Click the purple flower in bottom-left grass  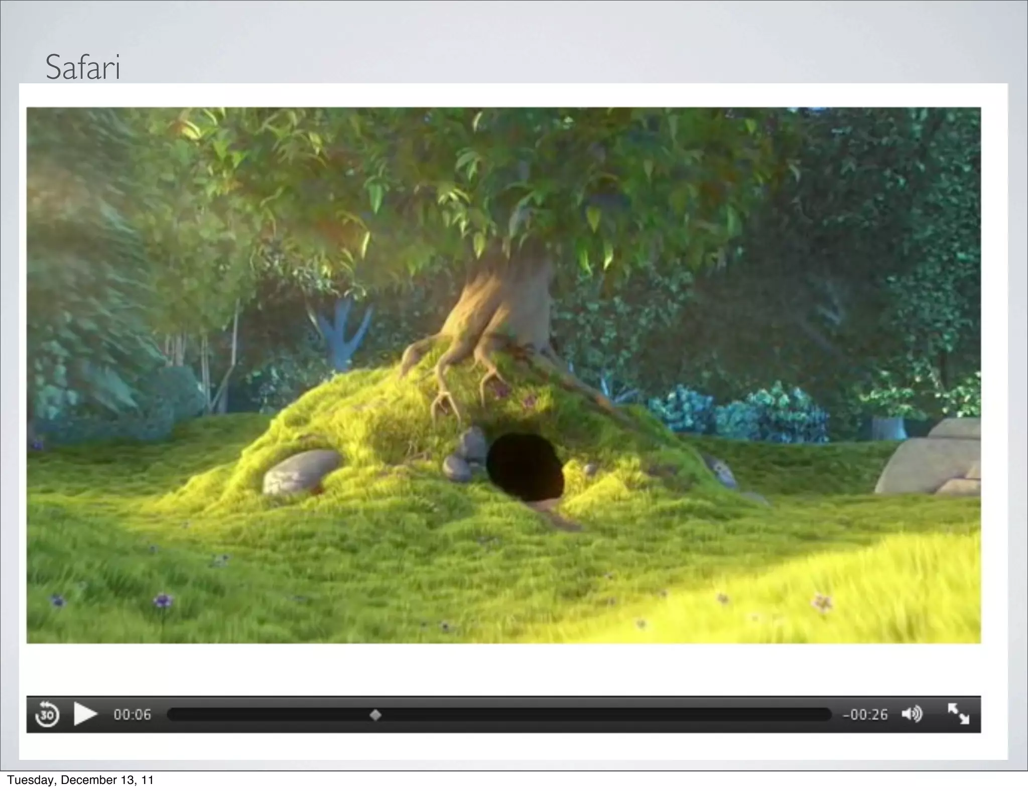coord(162,600)
